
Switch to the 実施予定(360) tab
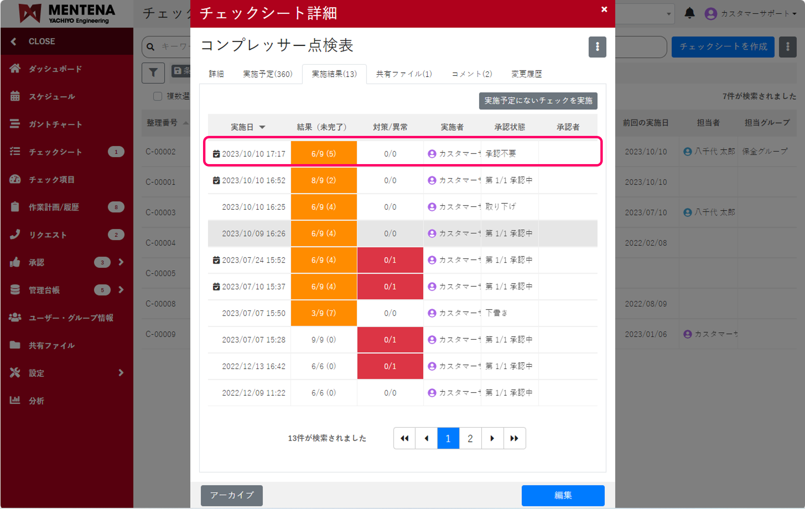pos(267,74)
